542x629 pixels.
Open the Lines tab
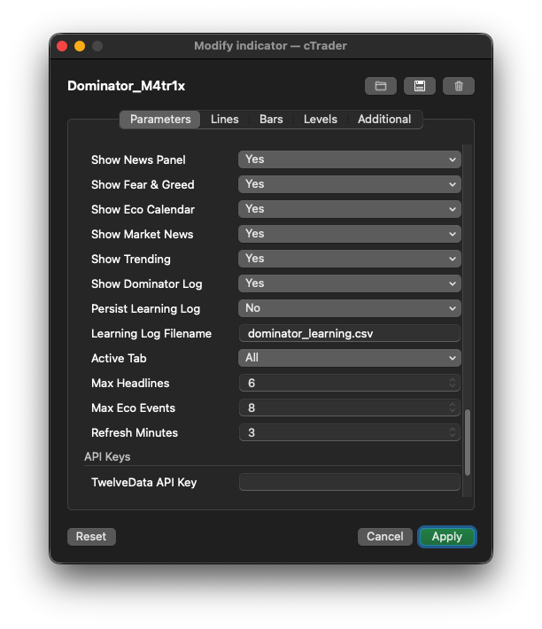[x=224, y=119]
